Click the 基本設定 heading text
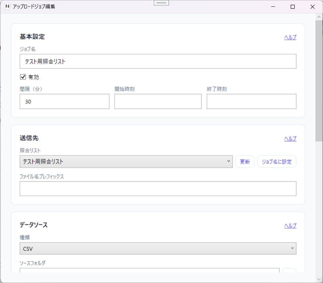Viewport: 323px width, 283px height. (32, 37)
